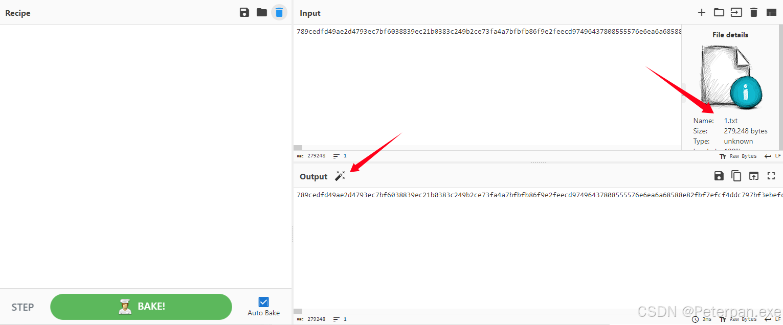Screen dimensions: 783x325
Task: Clear input with the Input trash icon
Action: pyautogui.click(x=754, y=13)
